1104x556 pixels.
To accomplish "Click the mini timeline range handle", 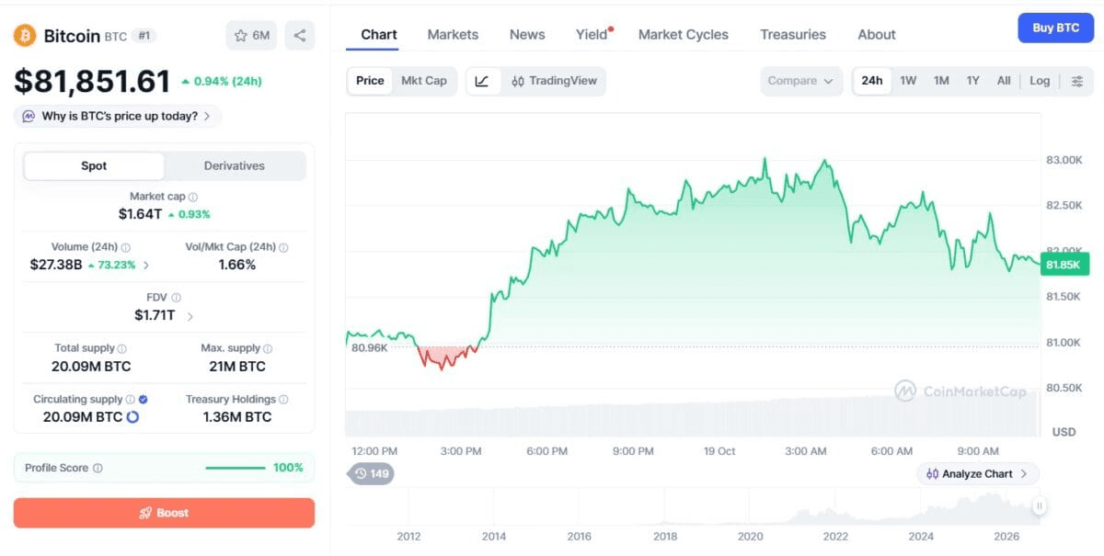I will click(1040, 505).
